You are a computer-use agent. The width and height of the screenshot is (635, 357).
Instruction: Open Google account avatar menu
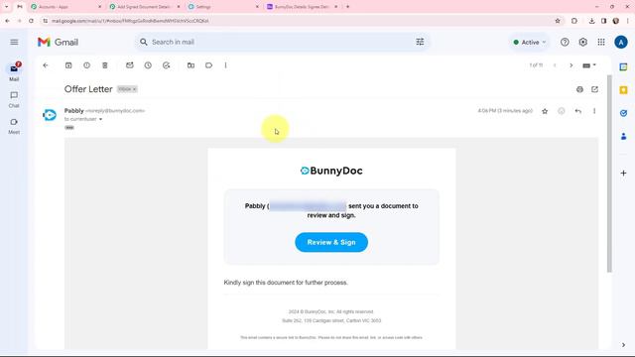(x=621, y=42)
